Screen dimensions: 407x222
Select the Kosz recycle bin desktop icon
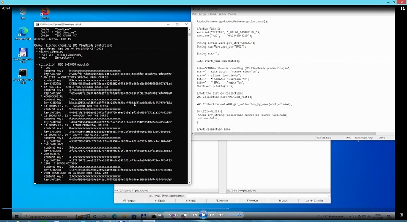tap(23, 13)
